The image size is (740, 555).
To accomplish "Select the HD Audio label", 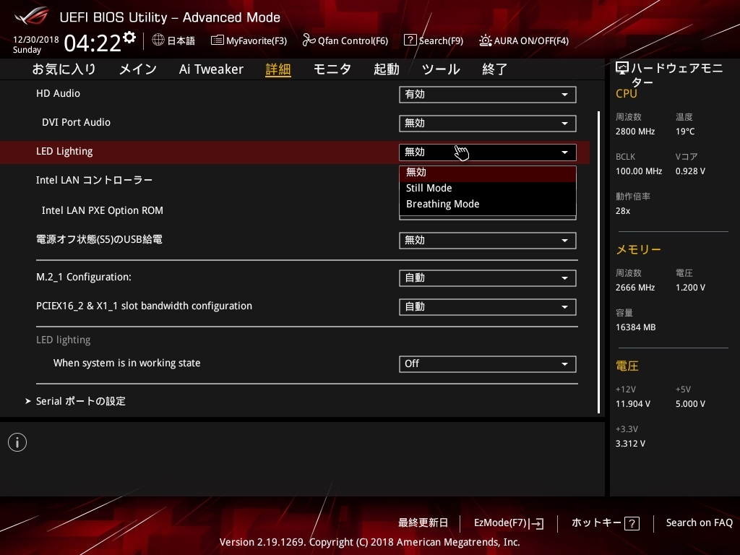I will (58, 93).
